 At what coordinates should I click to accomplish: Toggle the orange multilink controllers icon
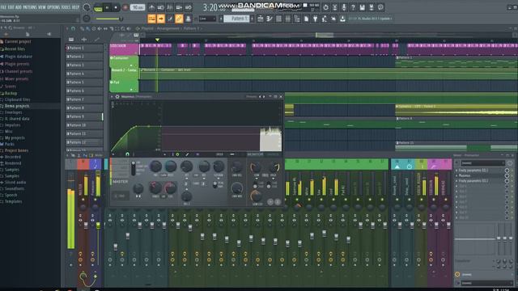[179, 19]
